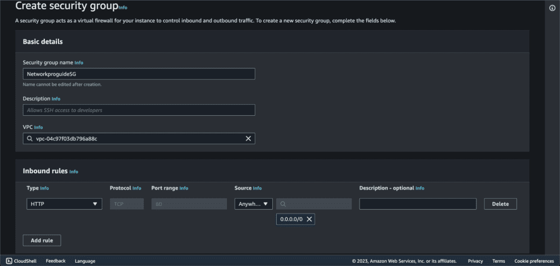
Task: Click 'Name cannot be edited after creation.' text
Action: point(62,85)
